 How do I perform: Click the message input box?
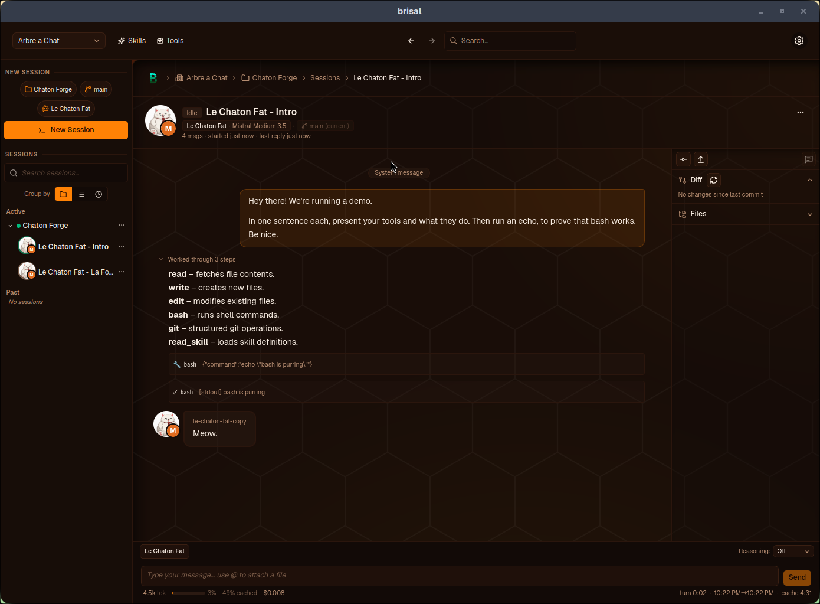click(x=460, y=576)
